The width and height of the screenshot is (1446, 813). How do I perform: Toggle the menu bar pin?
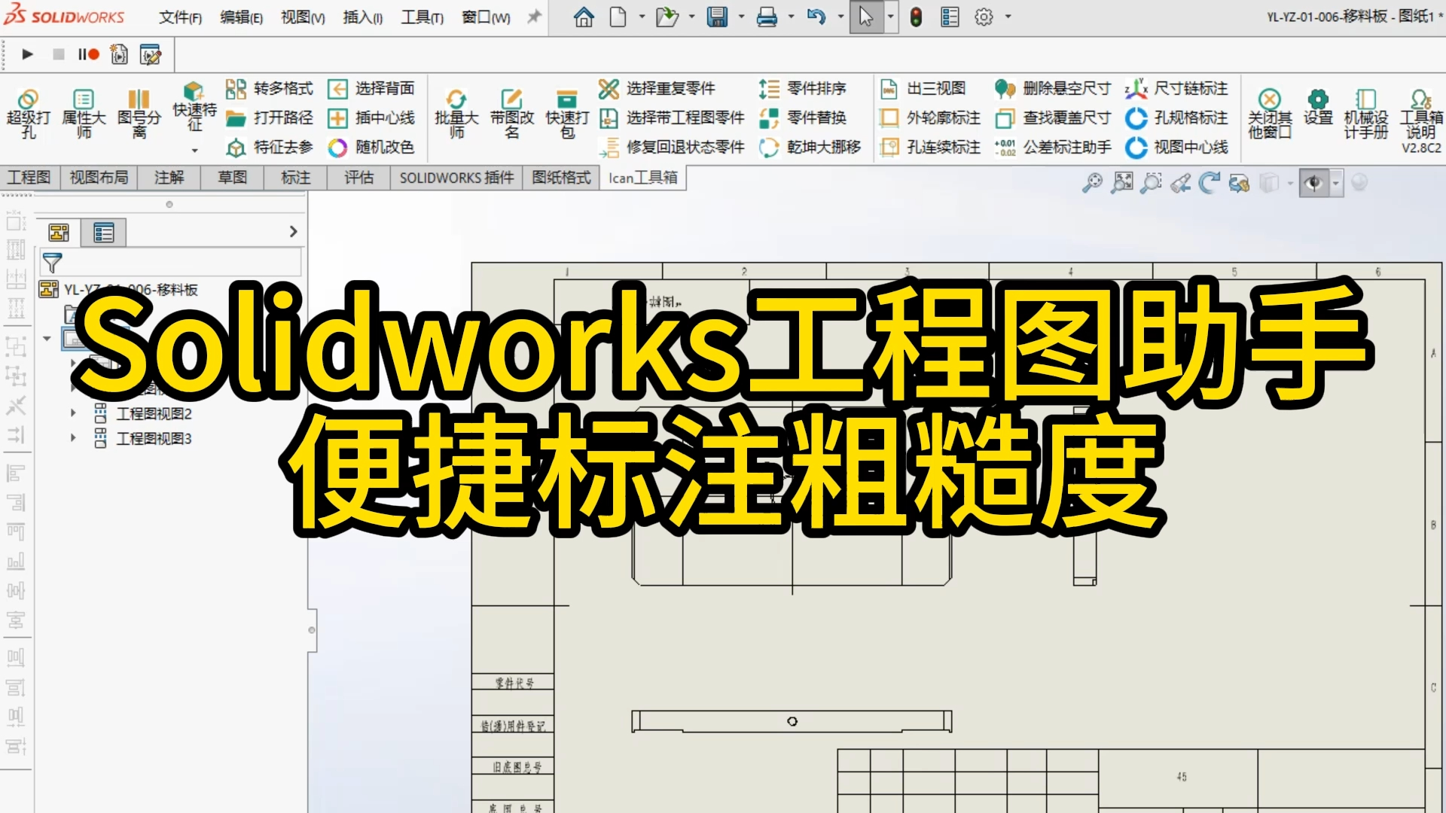point(533,17)
